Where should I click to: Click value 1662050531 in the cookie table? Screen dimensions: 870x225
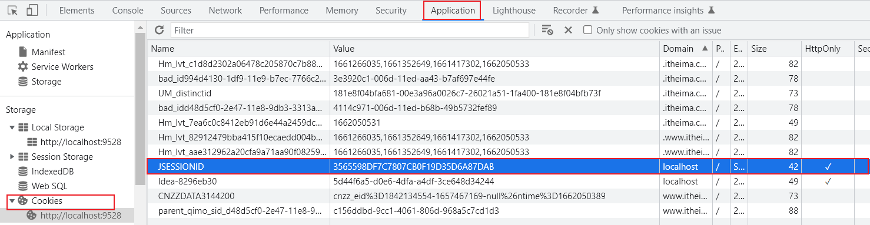pyautogui.click(x=357, y=123)
